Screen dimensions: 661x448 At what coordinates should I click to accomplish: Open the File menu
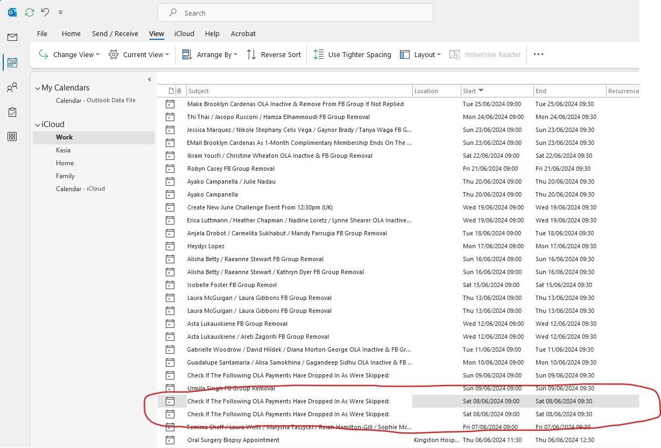click(x=42, y=33)
